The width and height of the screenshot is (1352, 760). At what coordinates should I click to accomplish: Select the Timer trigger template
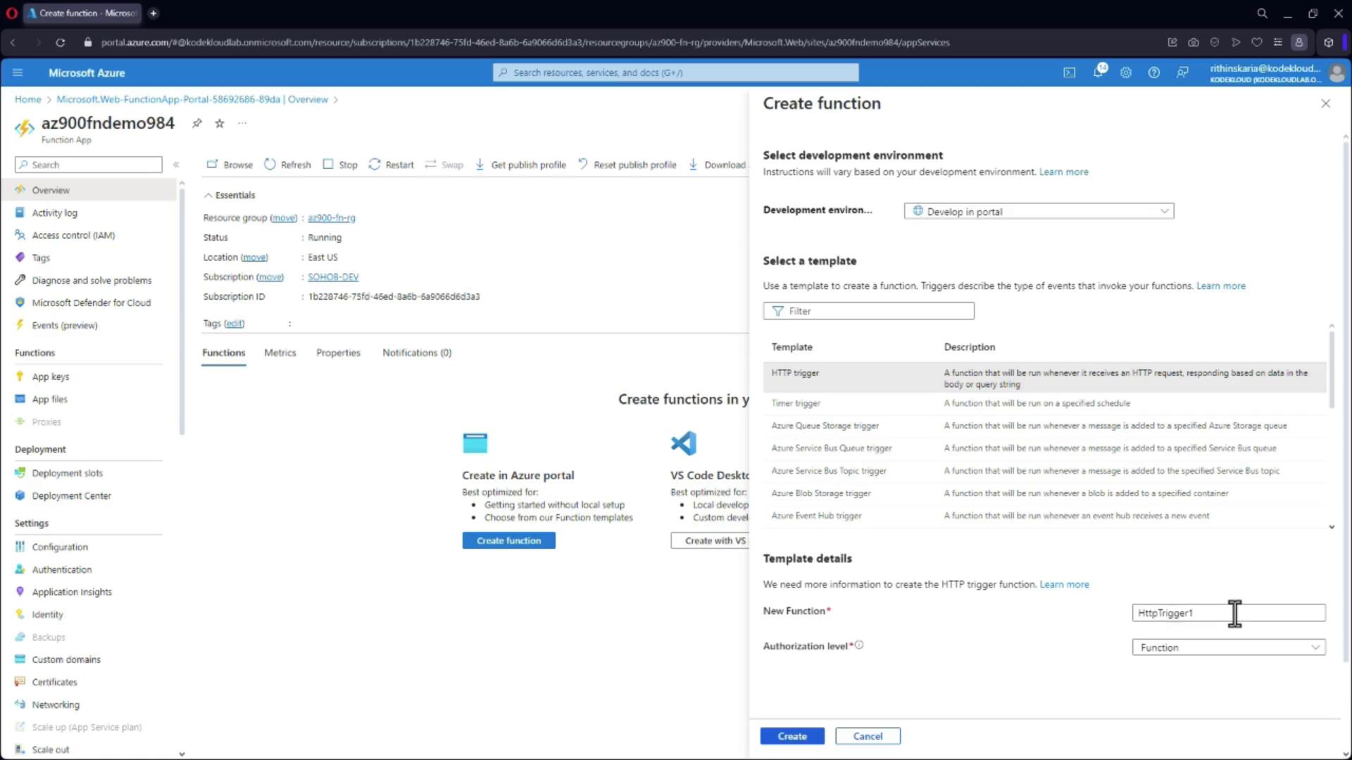click(796, 403)
